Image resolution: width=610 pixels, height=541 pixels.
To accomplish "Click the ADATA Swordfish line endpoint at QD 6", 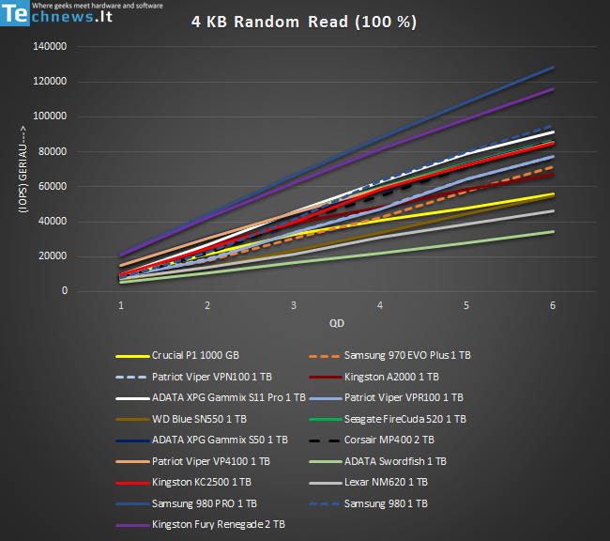I will coord(553,232).
